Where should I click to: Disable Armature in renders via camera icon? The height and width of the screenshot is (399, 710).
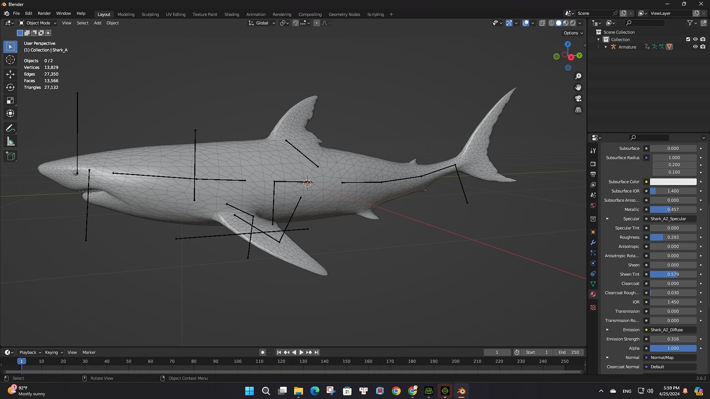point(703,47)
